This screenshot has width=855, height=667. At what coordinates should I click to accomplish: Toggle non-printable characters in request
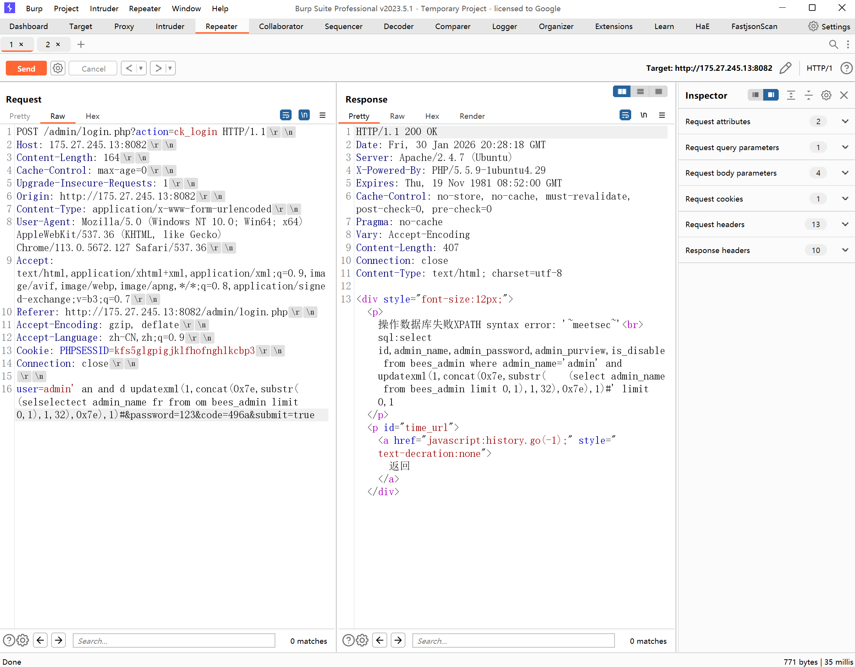coord(304,115)
